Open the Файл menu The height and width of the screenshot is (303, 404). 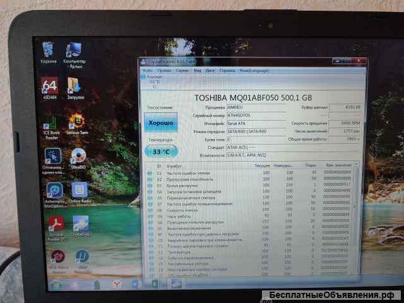pyautogui.click(x=148, y=71)
